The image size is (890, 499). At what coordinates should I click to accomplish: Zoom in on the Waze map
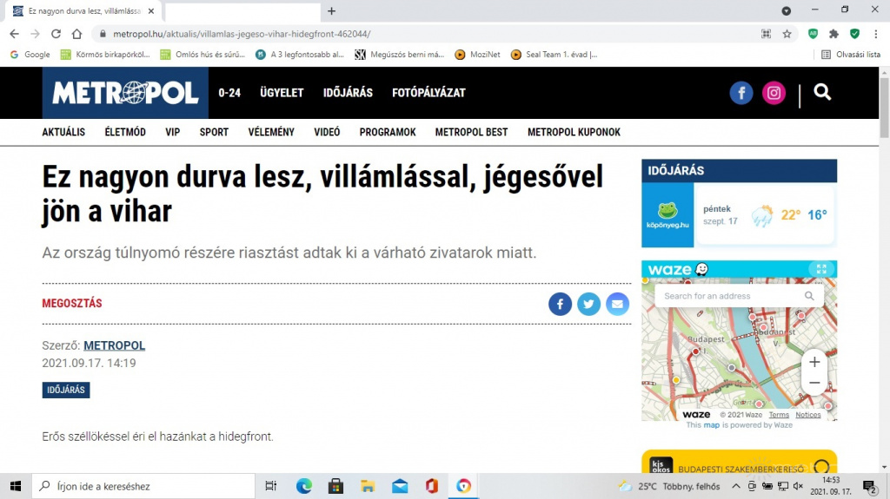click(x=814, y=362)
